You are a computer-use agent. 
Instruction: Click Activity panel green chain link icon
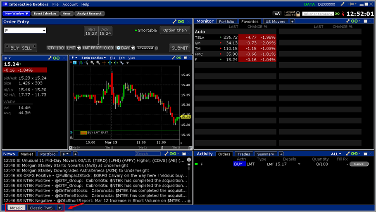coord(354,153)
